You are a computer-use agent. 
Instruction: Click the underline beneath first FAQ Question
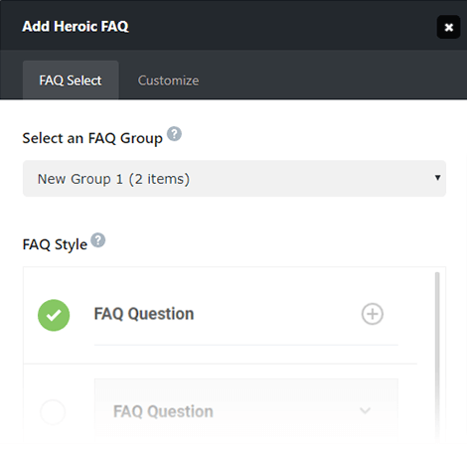(246, 345)
